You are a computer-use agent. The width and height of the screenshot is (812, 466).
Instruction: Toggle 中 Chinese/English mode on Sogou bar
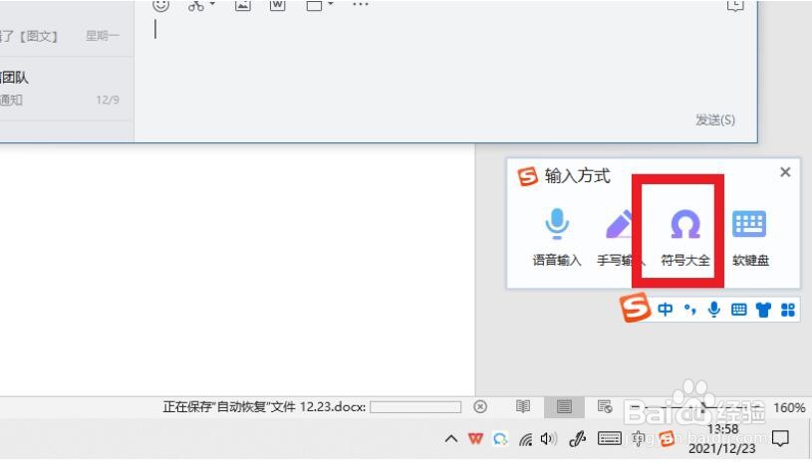(x=665, y=310)
